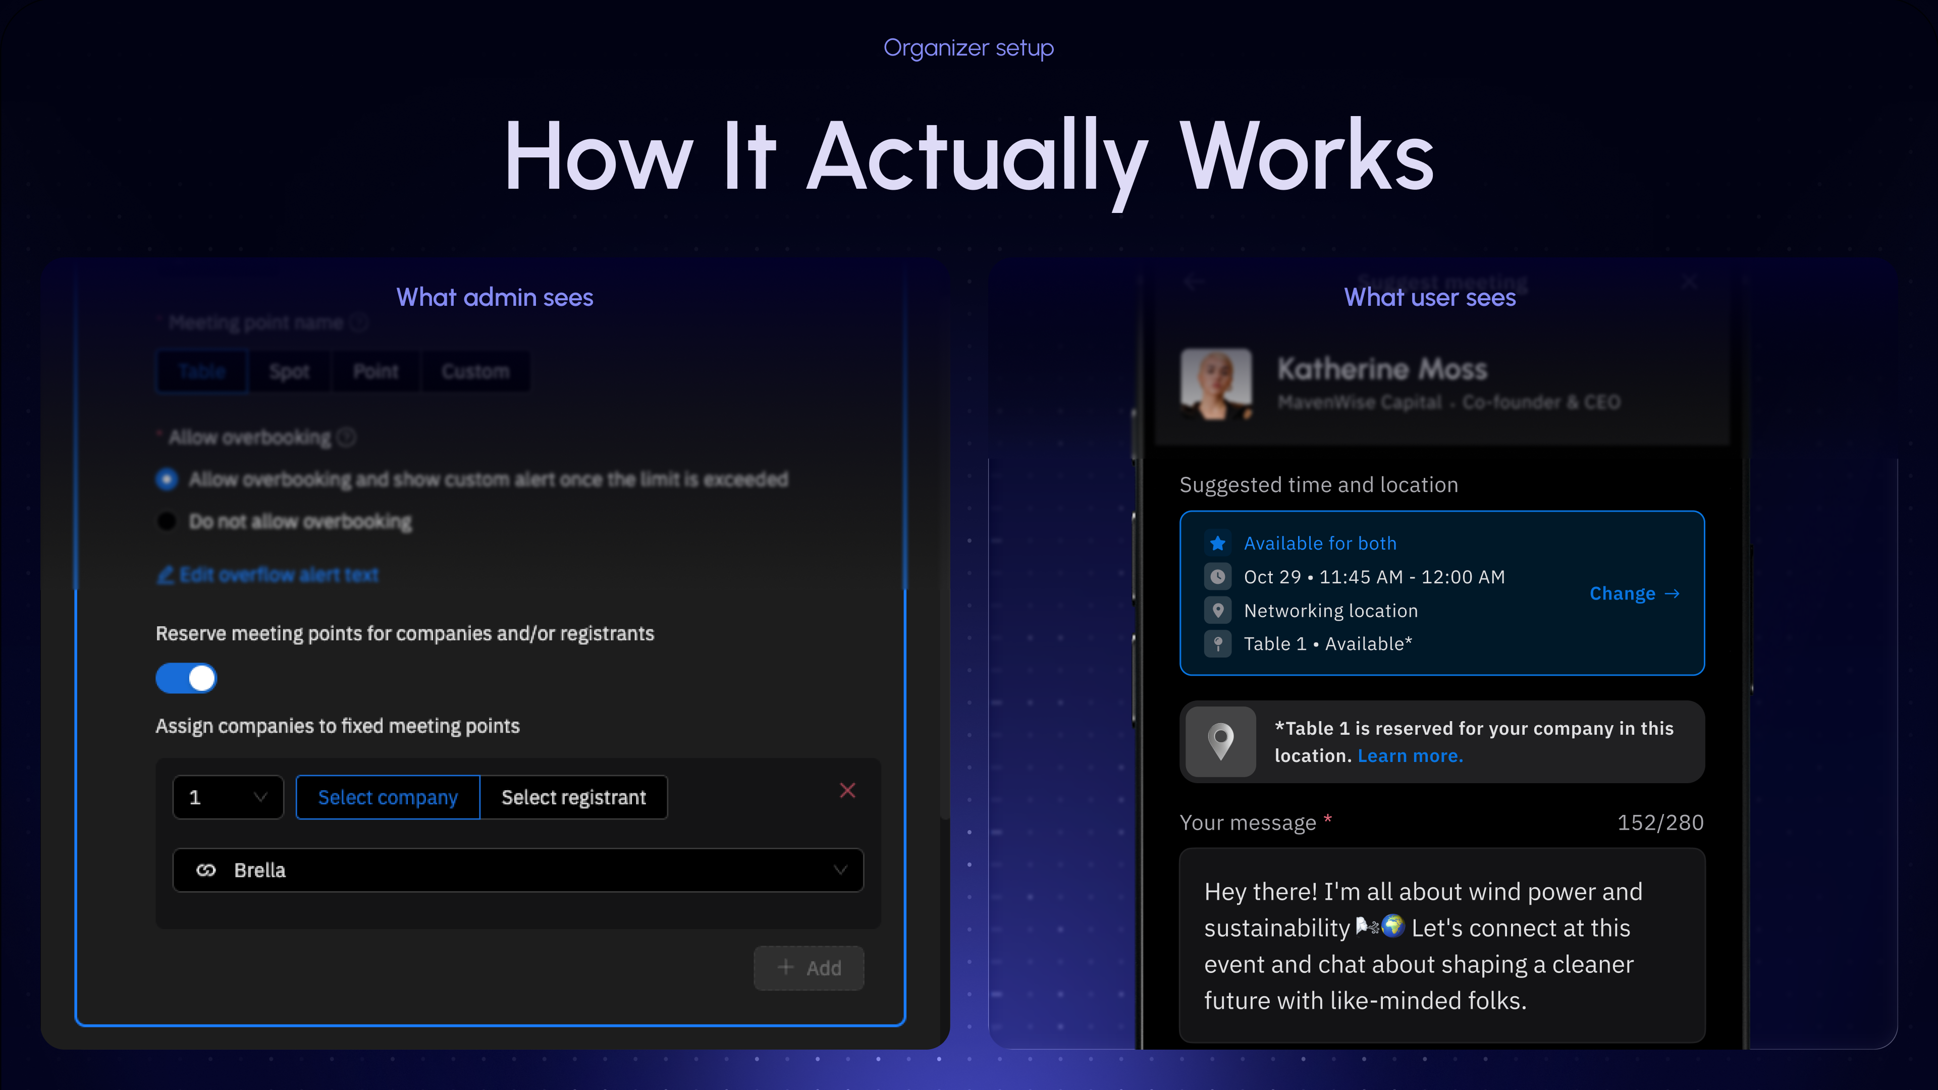Click the Suggested time and location heading
1938x1090 pixels.
(x=1319, y=485)
